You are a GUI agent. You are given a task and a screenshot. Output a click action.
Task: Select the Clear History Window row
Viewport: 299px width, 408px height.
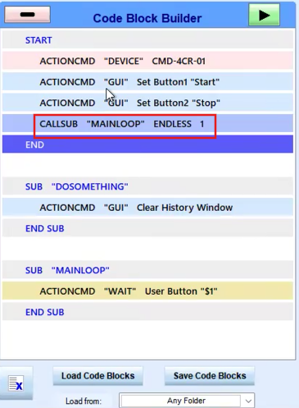pyautogui.click(x=147, y=208)
